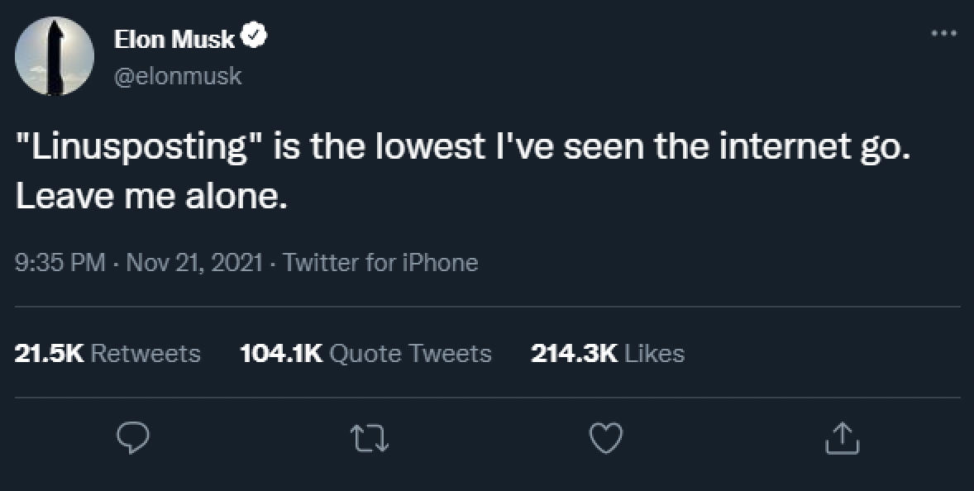Open the rocket profile avatar
The width and height of the screenshot is (974, 491).
tap(55, 56)
